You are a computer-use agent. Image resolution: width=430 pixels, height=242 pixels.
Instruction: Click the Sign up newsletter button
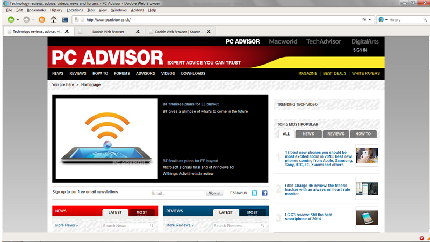[x=214, y=193]
